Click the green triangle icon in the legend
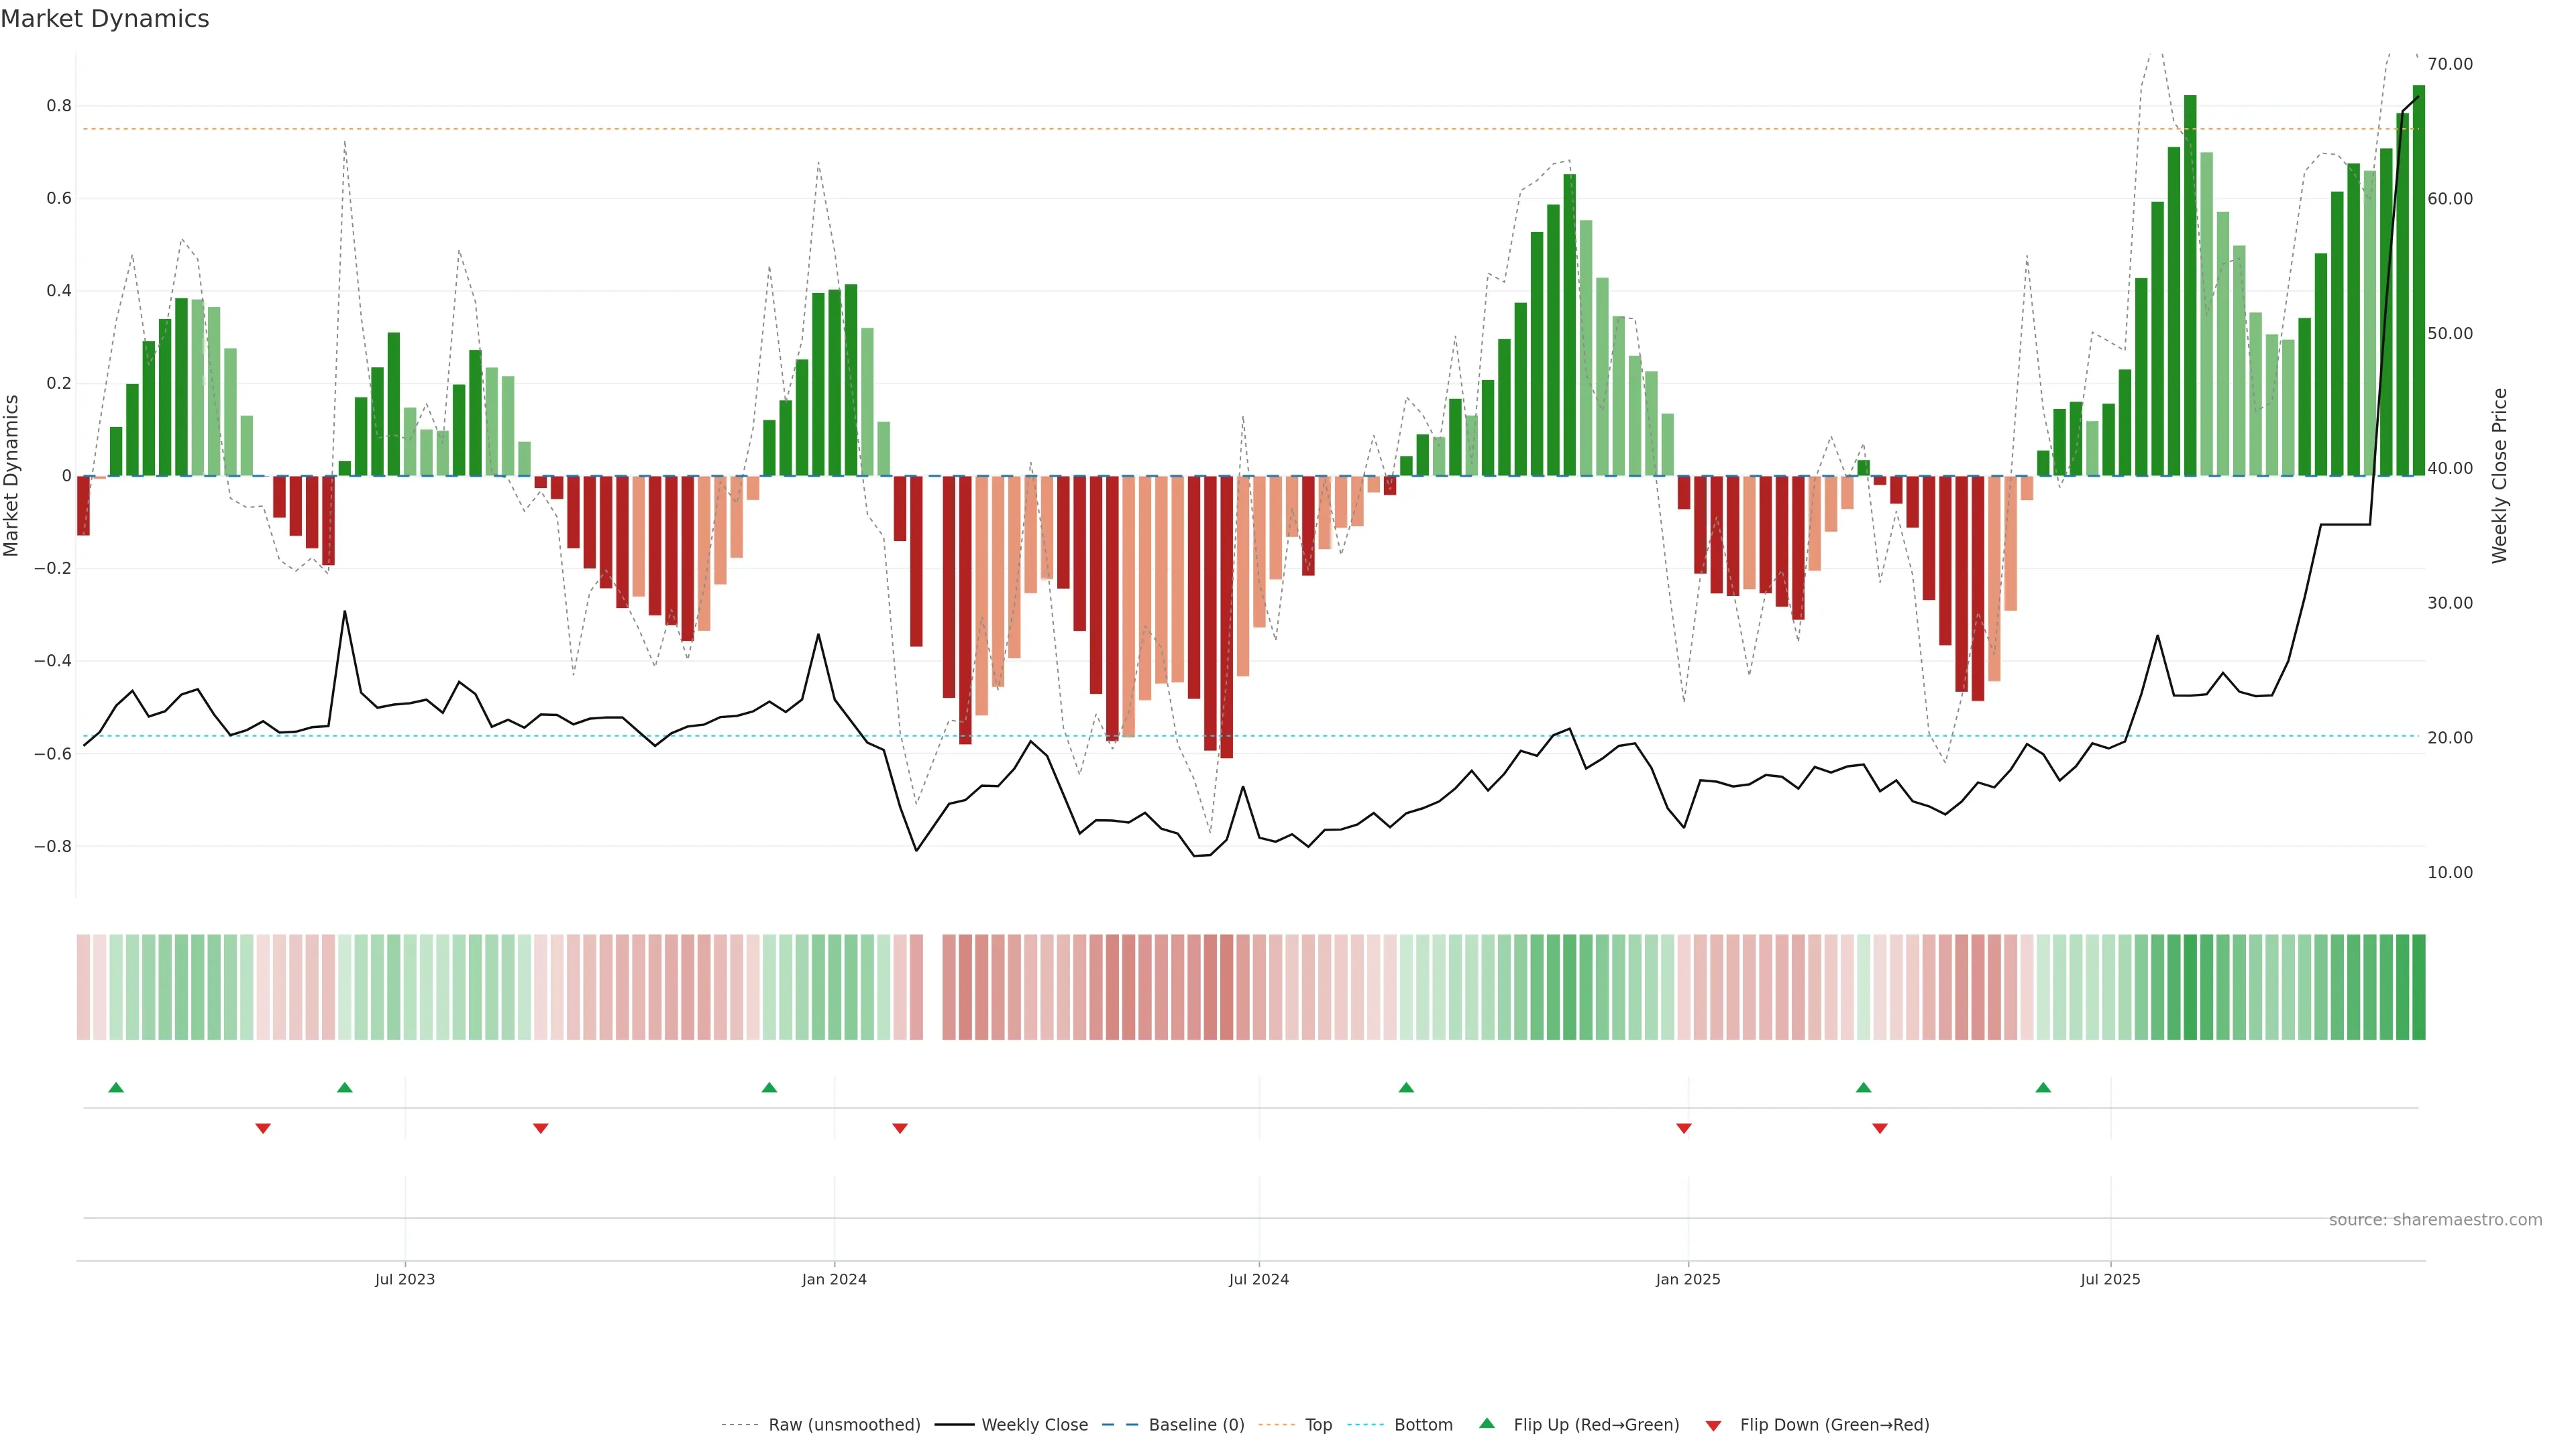Viewport: 2576px width, 1448px height. (1487, 1424)
